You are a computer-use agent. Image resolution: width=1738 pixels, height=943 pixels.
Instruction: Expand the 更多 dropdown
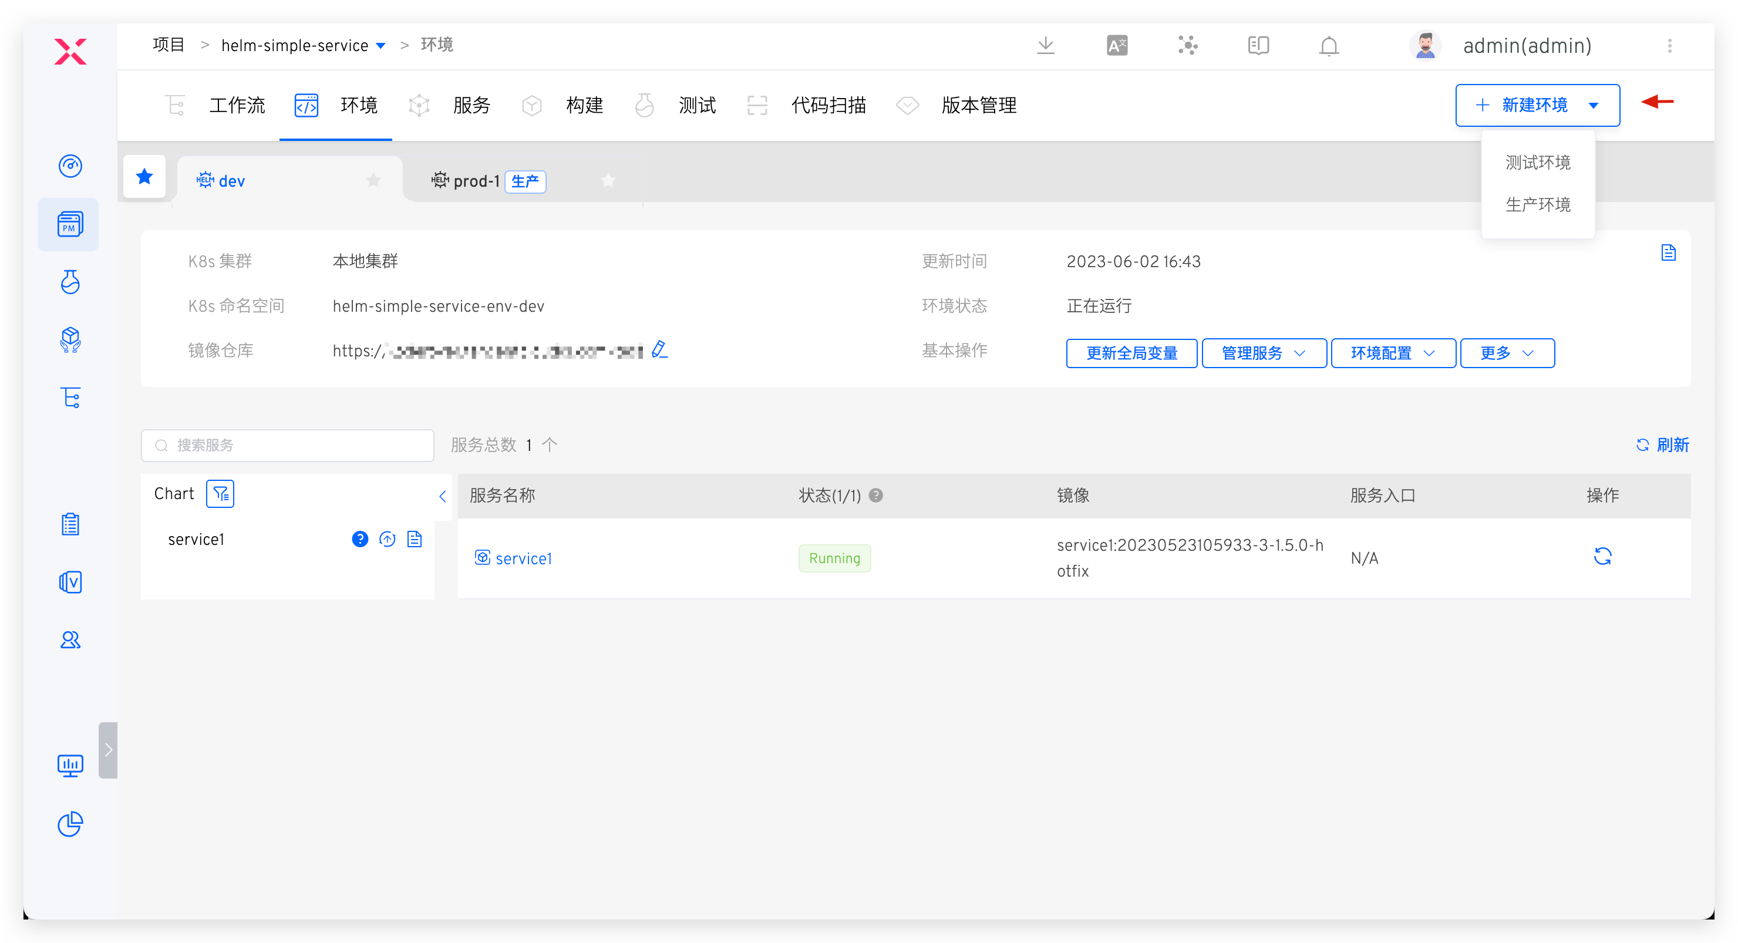tap(1507, 353)
